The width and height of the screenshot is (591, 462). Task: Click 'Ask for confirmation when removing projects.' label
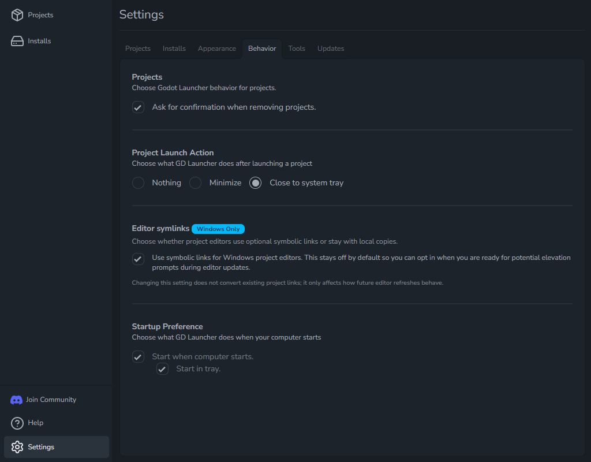[234, 107]
